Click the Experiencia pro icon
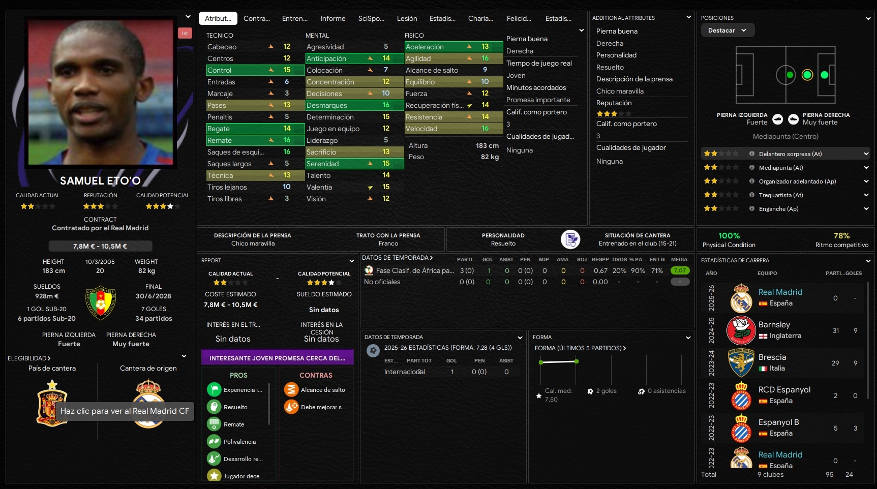Screen dimensions: 877x489 pos(214,390)
